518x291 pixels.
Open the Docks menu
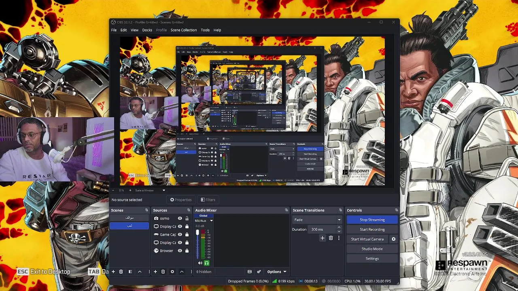[x=147, y=30]
